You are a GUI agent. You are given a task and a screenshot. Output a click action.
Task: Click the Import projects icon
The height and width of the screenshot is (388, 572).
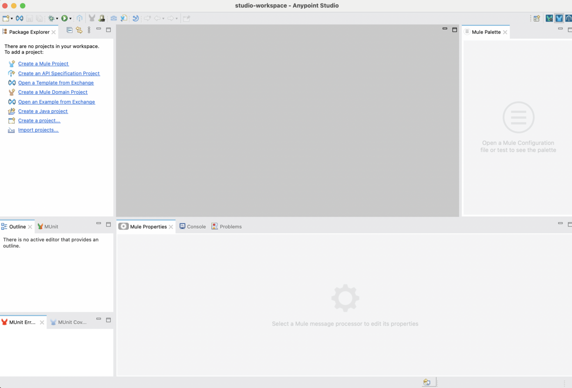pos(11,130)
